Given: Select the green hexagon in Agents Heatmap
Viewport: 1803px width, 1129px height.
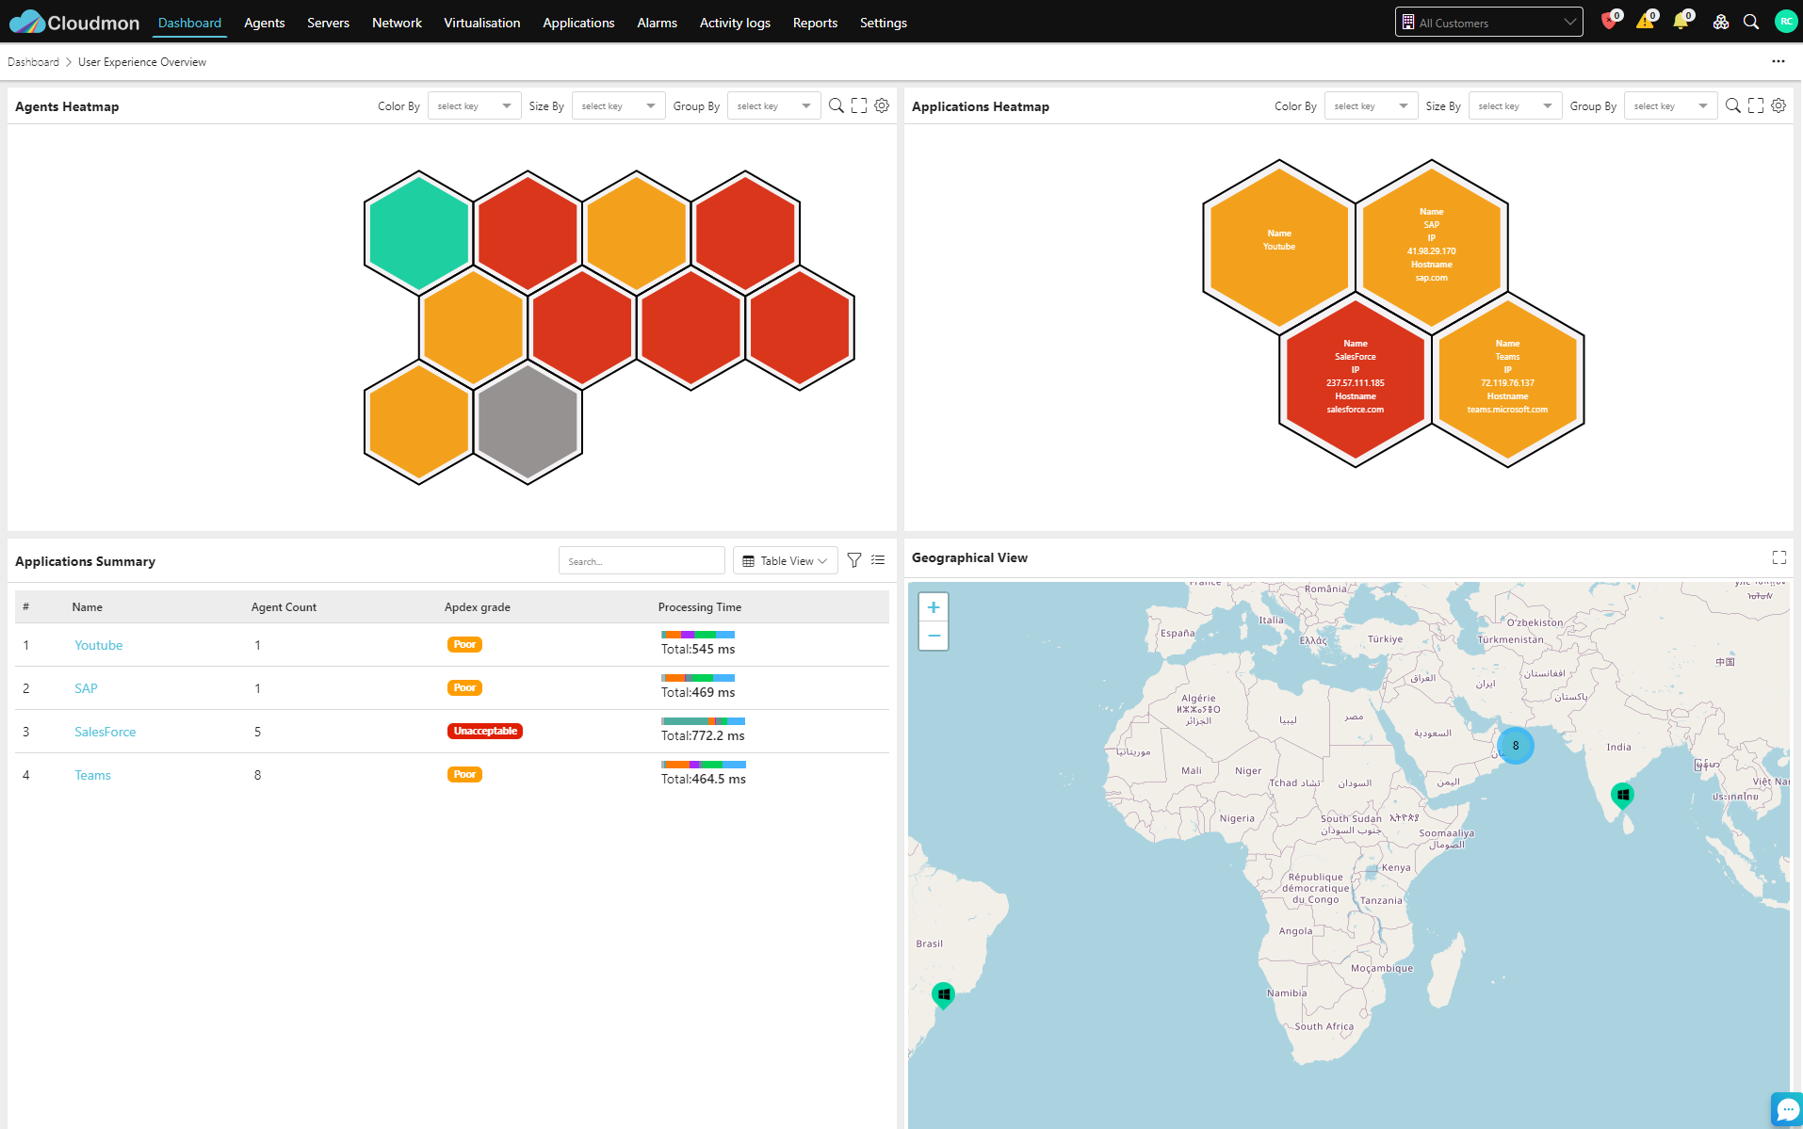Looking at the screenshot, I should click(x=418, y=233).
